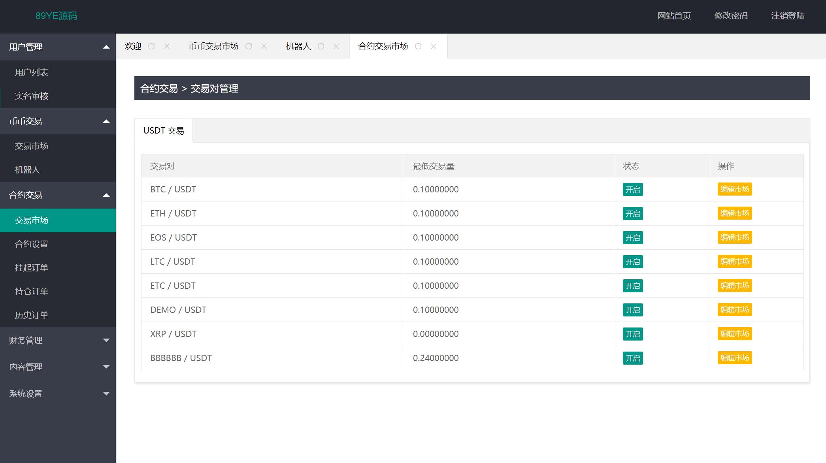Open 修改密码 in the top bar
The height and width of the screenshot is (463, 826).
click(x=731, y=16)
